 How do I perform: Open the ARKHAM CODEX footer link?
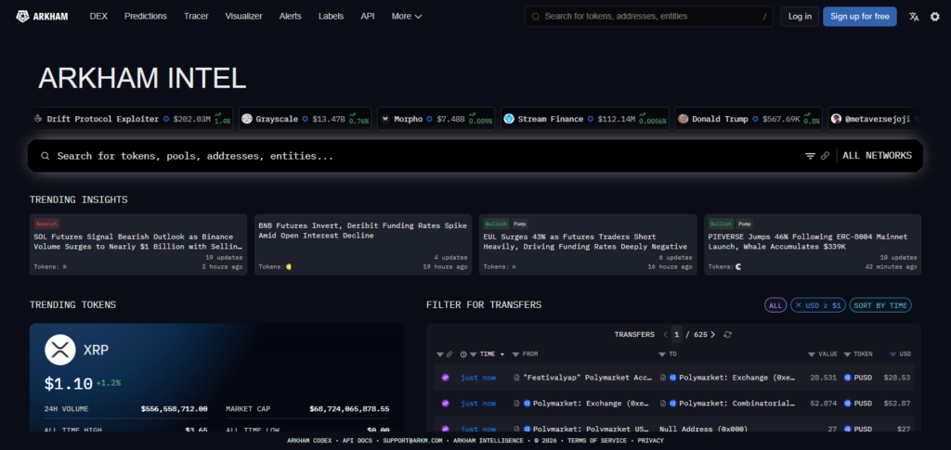coord(309,441)
